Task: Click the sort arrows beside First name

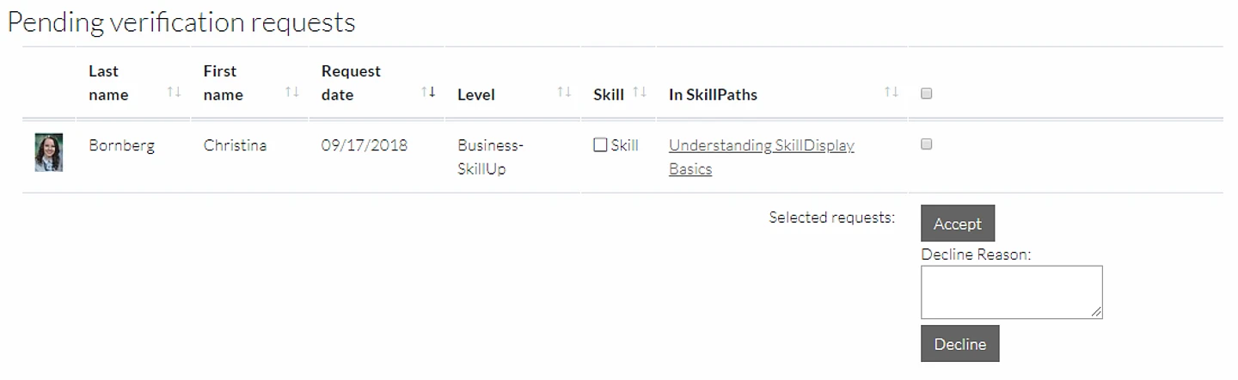Action: (x=292, y=92)
